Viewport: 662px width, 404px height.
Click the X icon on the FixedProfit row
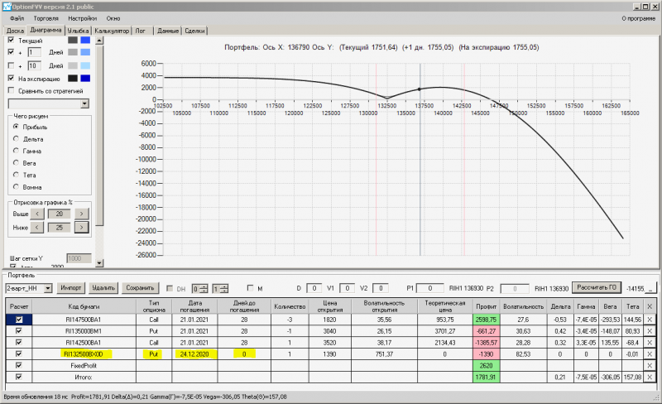pyautogui.click(x=650, y=366)
